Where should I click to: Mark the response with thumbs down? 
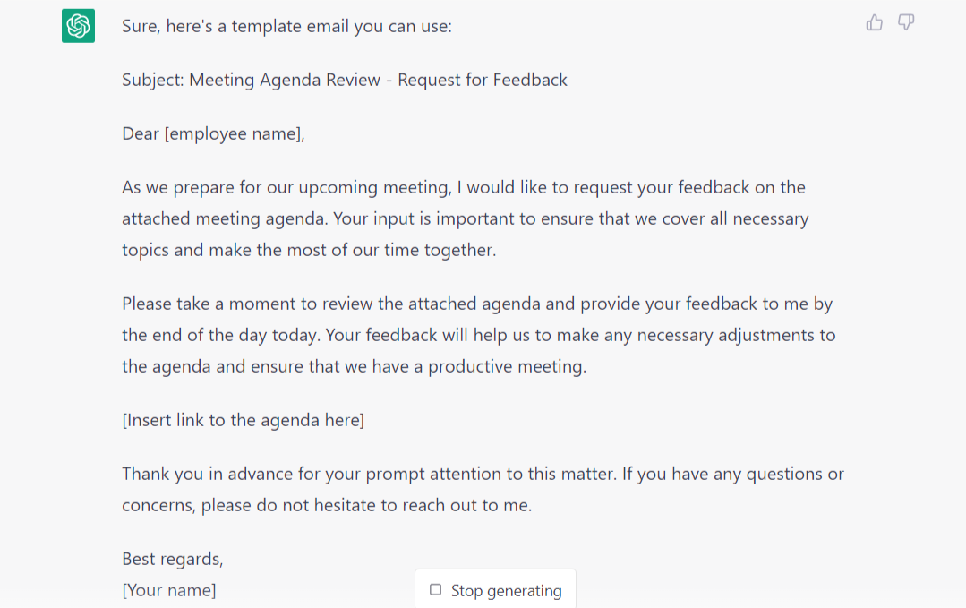point(906,22)
